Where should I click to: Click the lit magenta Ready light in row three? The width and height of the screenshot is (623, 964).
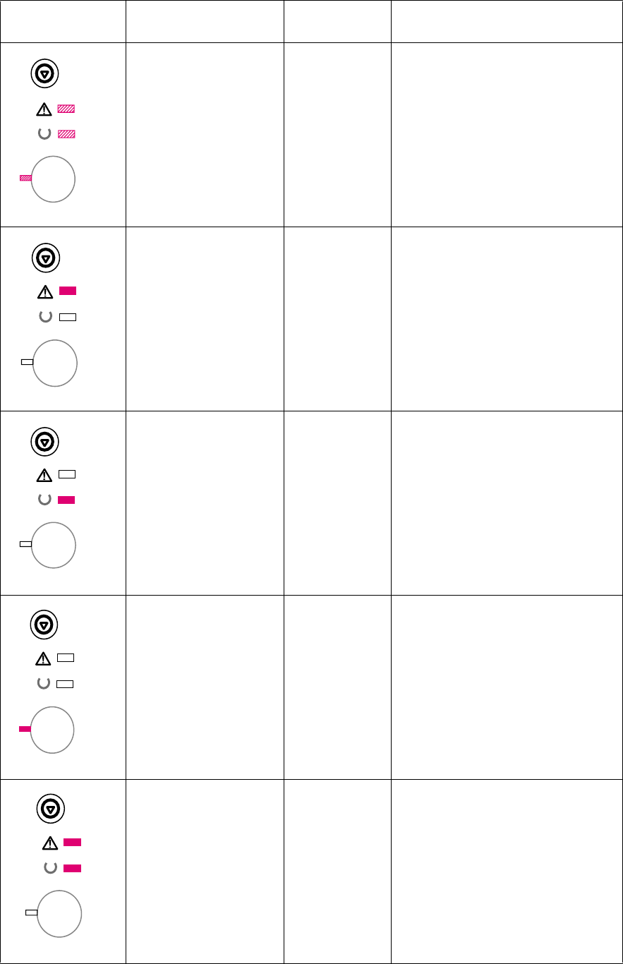(66, 500)
